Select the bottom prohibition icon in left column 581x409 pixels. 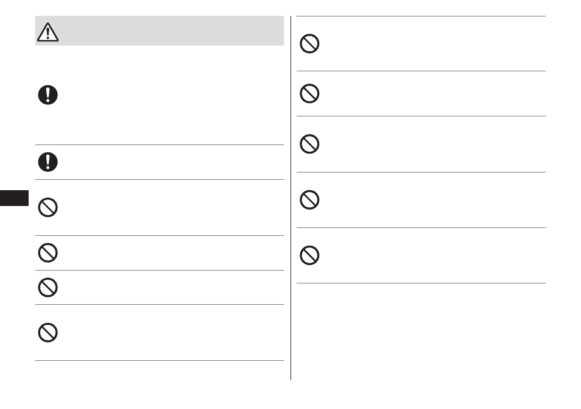(x=48, y=333)
